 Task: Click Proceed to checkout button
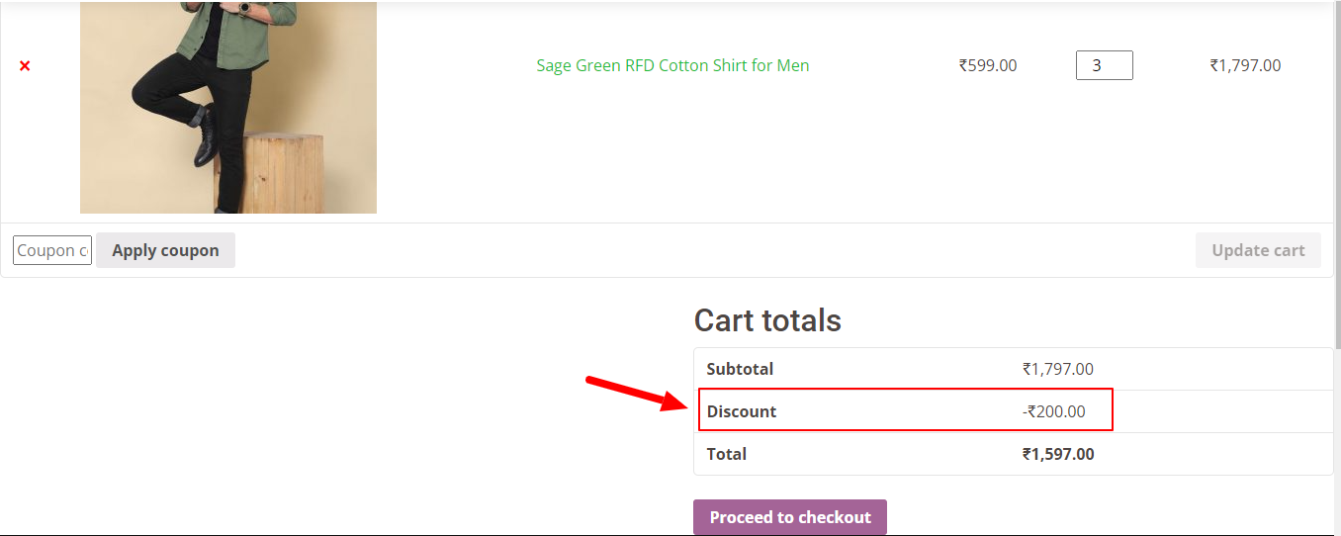click(790, 517)
